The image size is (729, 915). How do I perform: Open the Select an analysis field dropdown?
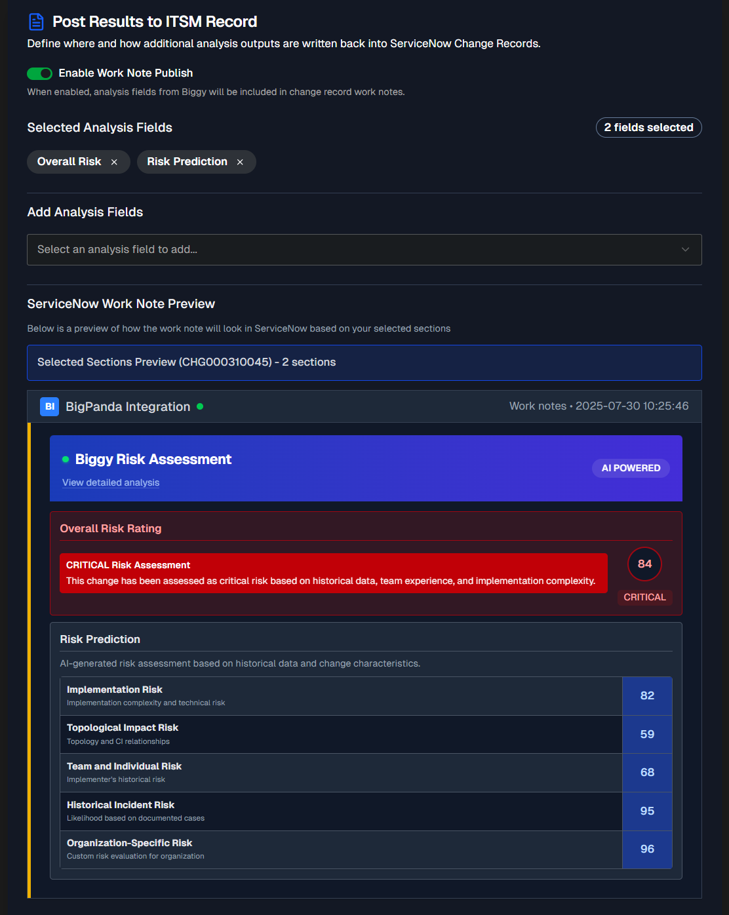click(x=364, y=250)
